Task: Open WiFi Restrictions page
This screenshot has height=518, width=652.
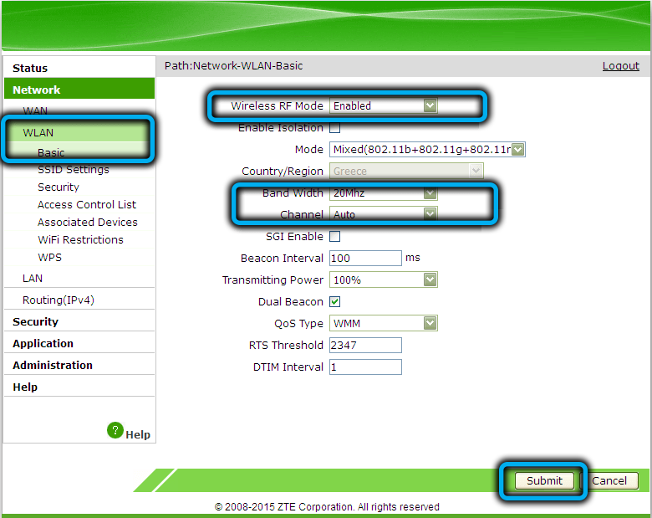Action: [80, 239]
